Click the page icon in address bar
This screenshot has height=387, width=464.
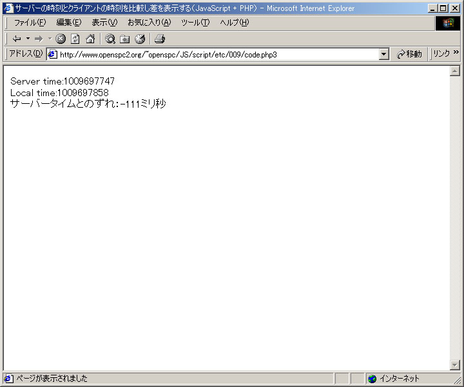[x=53, y=54]
